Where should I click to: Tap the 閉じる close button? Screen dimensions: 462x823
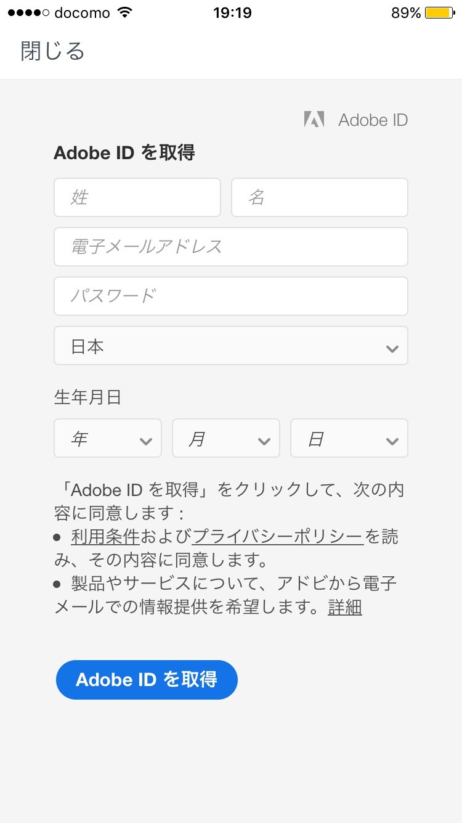pos(52,51)
